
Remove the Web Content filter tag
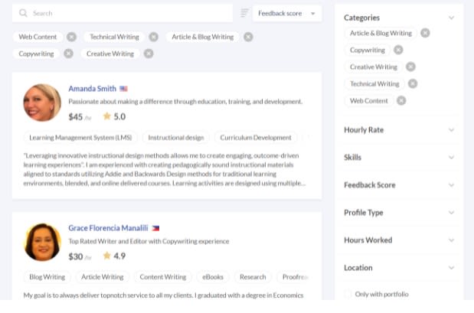[71, 37]
